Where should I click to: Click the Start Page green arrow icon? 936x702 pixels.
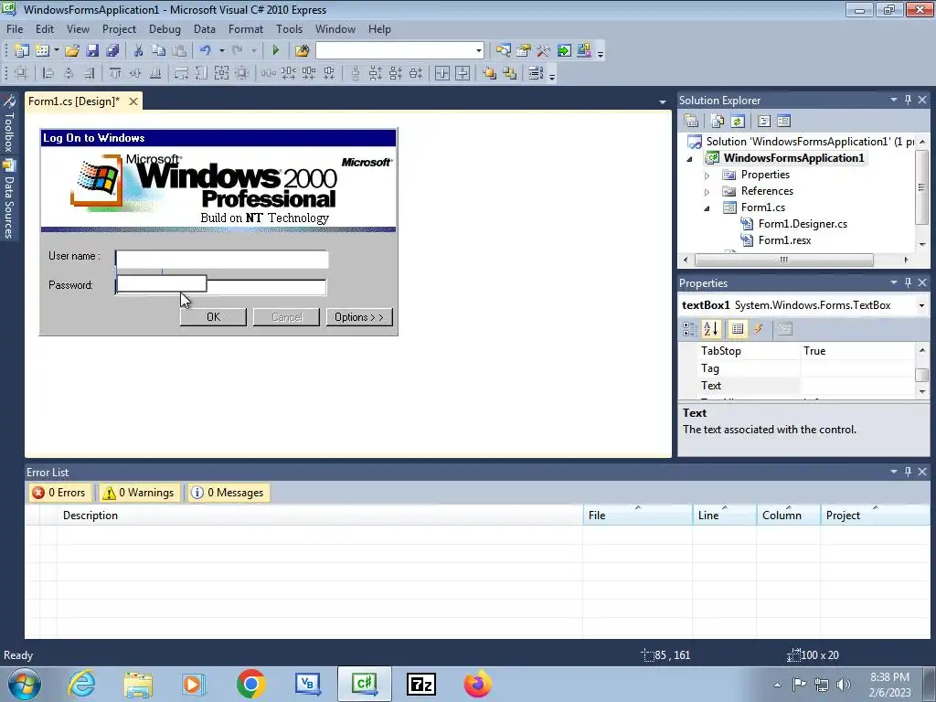pos(563,51)
